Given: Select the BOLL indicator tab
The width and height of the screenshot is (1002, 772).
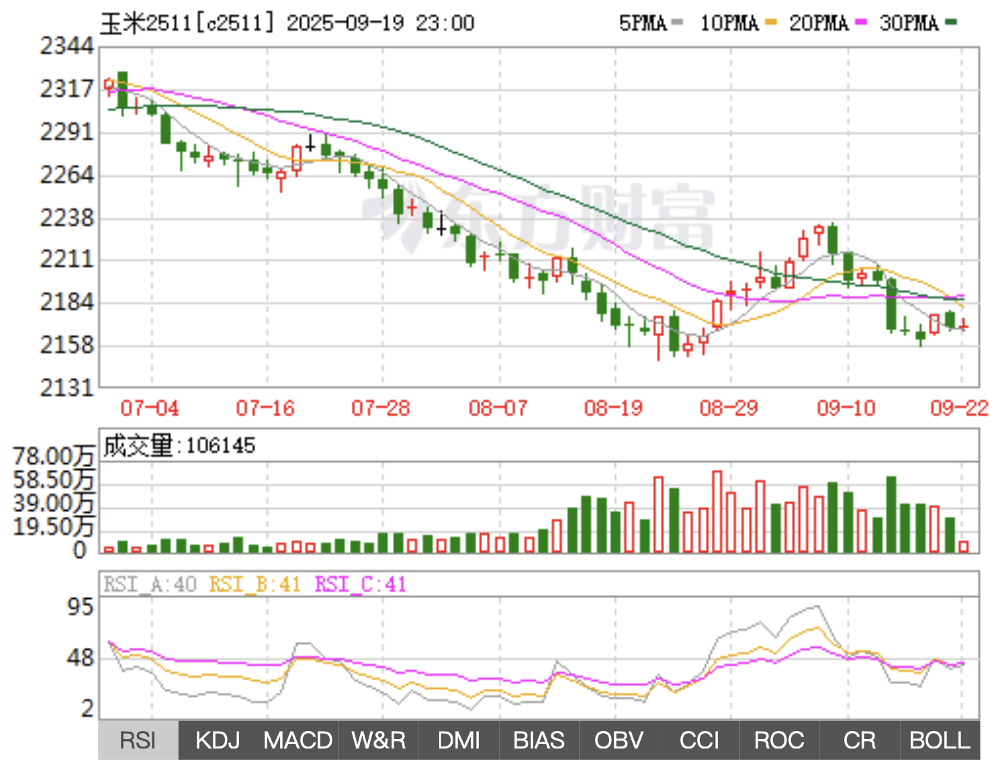Looking at the screenshot, I should tap(940, 740).
